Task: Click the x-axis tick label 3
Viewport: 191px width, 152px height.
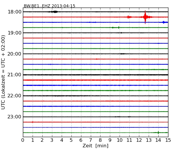Action: [x=52, y=140]
